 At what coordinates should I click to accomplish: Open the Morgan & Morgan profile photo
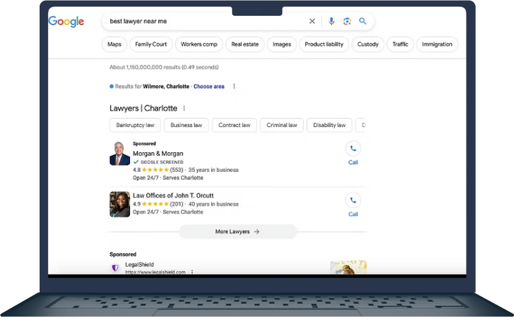click(119, 153)
